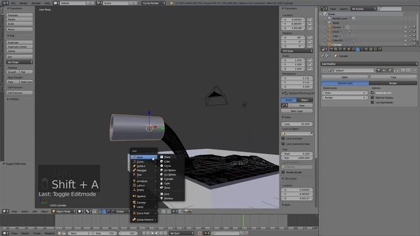The height and width of the screenshot is (236, 420).
Task: Click the Ico Sphere icon
Action: (x=161, y=174)
